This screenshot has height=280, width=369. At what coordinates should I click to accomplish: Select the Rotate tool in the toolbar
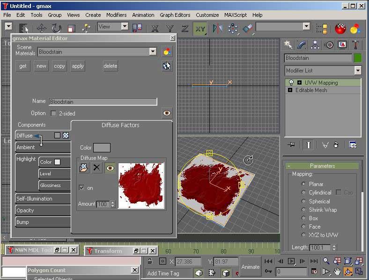56,28
